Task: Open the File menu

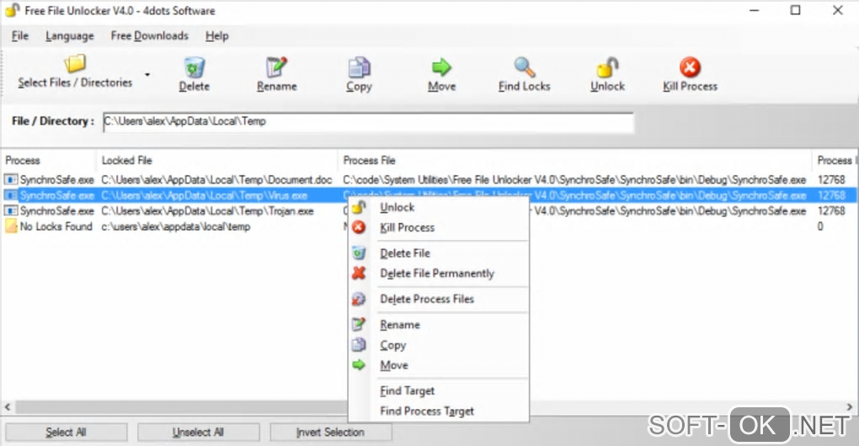Action: [19, 36]
